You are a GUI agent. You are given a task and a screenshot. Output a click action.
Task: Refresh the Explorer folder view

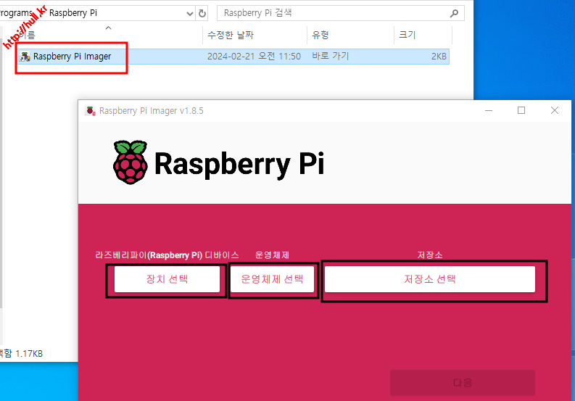pos(202,13)
